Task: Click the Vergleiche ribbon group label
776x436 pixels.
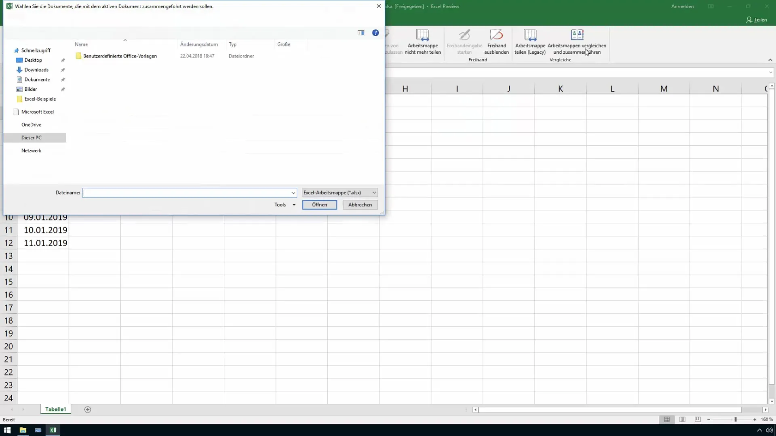Action: 560,60
